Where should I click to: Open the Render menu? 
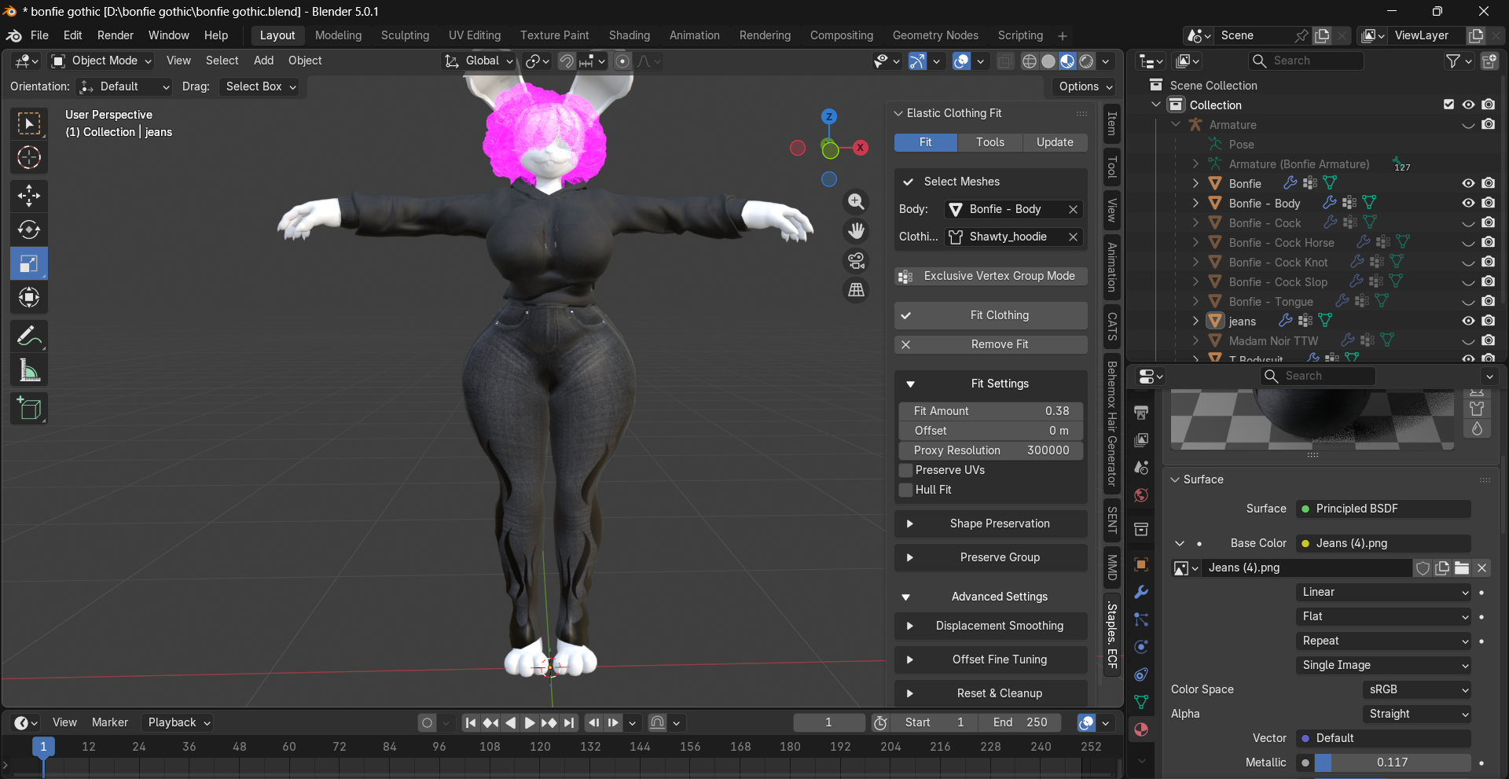[x=116, y=35]
